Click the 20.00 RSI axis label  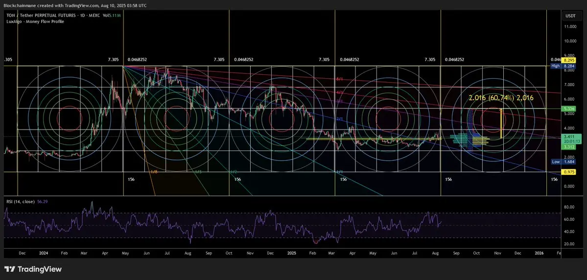pos(569,244)
